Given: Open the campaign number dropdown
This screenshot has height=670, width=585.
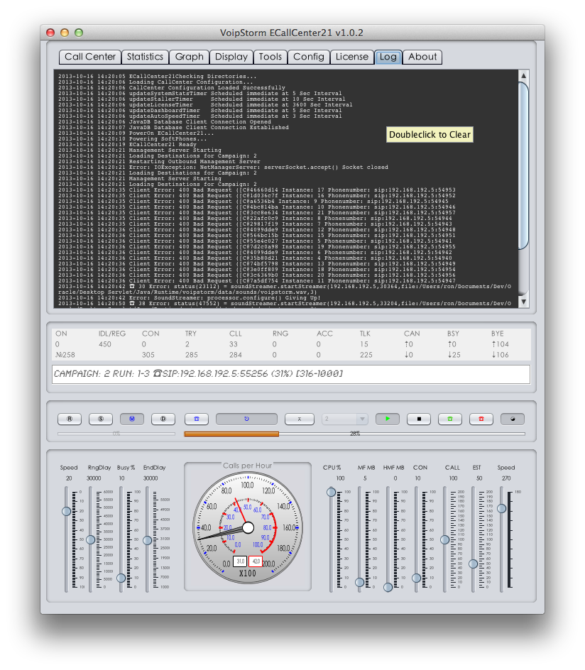Looking at the screenshot, I should (x=344, y=419).
